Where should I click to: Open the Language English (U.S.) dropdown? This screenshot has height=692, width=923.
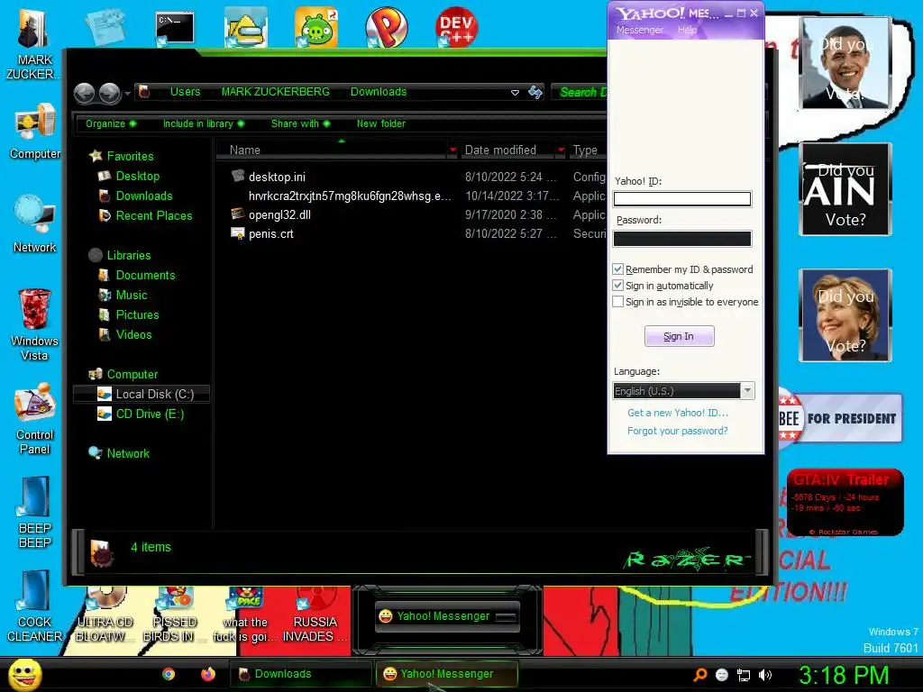tap(683, 391)
